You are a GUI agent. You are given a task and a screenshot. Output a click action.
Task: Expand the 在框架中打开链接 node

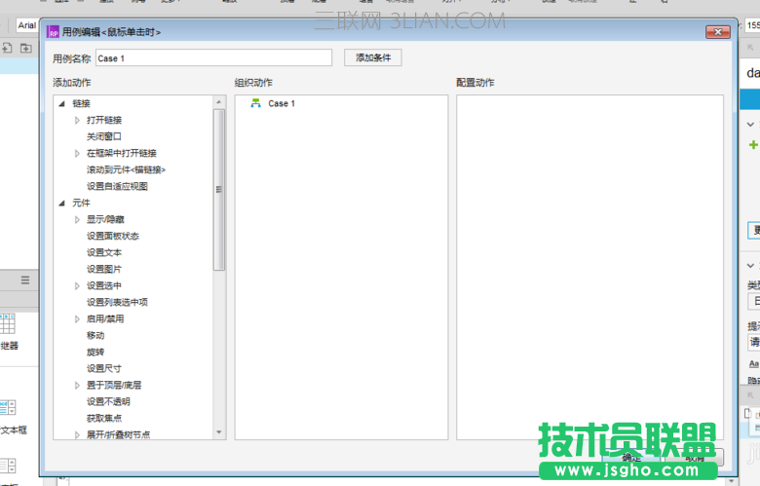click(77, 153)
